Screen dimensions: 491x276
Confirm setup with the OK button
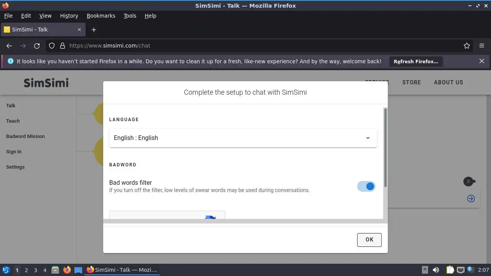click(x=369, y=240)
